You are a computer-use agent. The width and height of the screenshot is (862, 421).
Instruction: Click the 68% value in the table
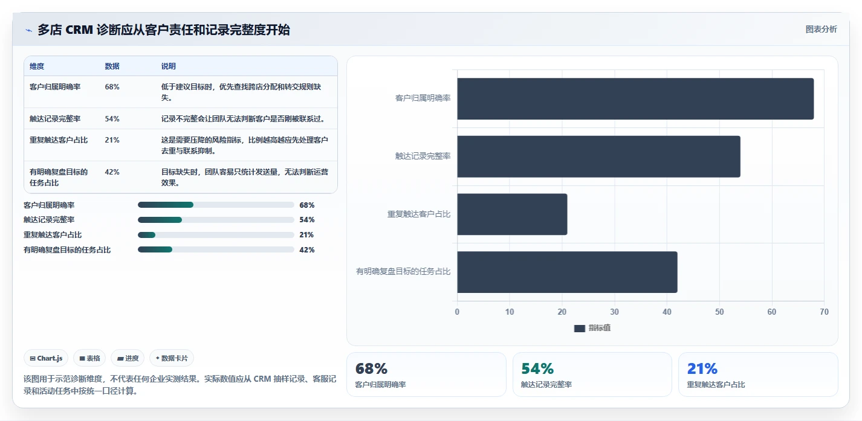(112, 86)
